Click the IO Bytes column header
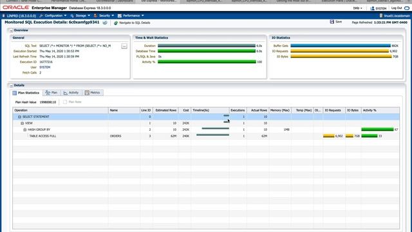 [x=353, y=110]
